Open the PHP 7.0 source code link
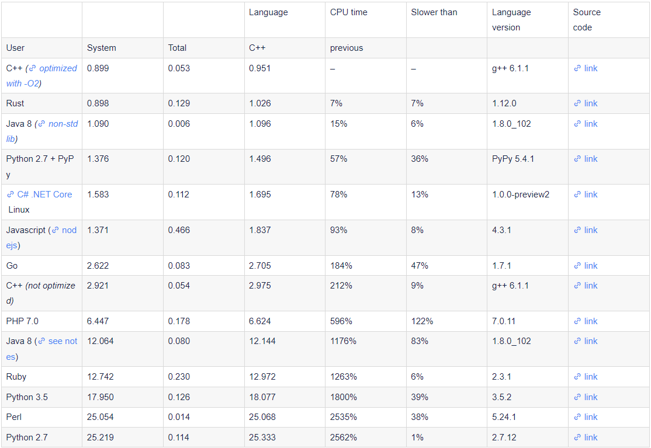The image size is (651, 448). click(586, 321)
